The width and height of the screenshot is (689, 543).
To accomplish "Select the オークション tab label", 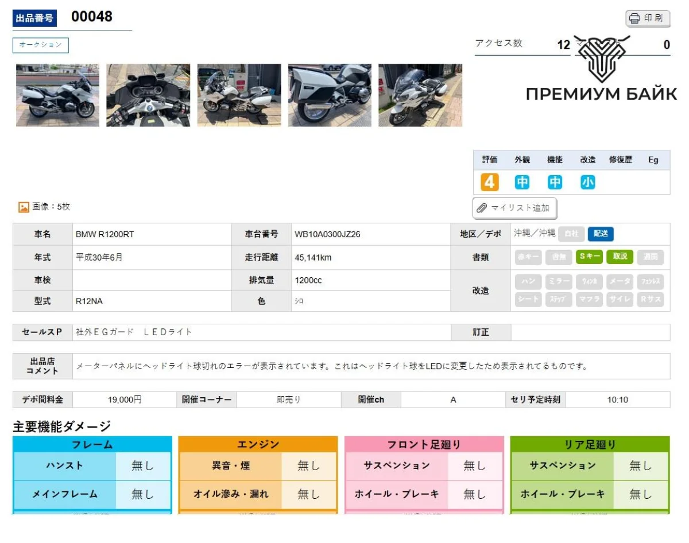I will [x=41, y=45].
